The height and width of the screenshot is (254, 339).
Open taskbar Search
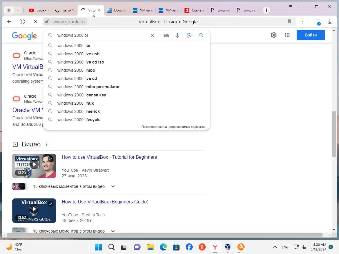point(112,247)
